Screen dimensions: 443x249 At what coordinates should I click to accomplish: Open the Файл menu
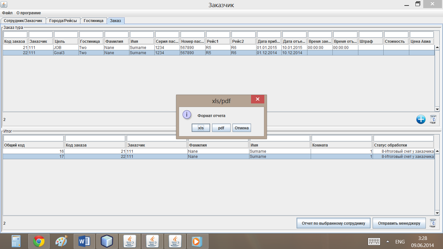(x=7, y=13)
